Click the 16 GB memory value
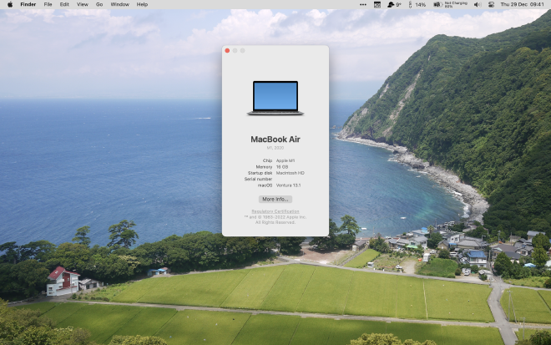This screenshot has width=551, height=345. (282, 167)
